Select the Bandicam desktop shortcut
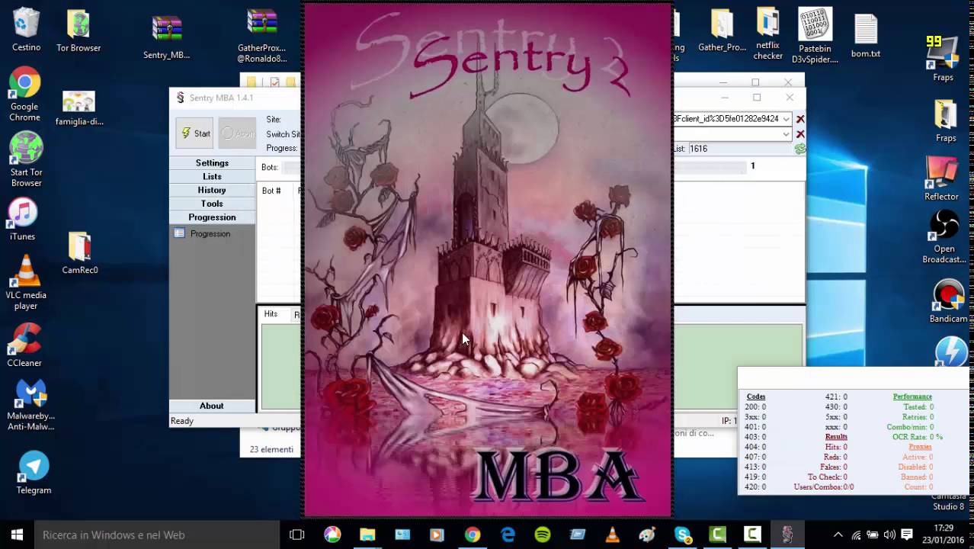The width and height of the screenshot is (974, 549). (948, 302)
